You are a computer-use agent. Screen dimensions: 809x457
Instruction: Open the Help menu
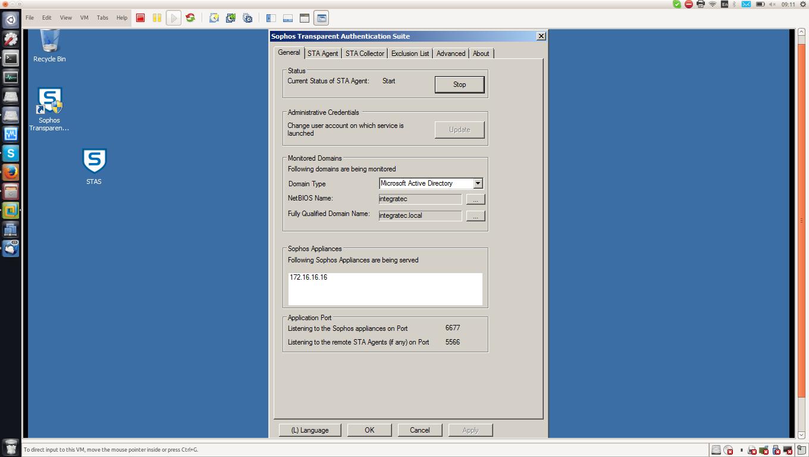click(x=122, y=18)
